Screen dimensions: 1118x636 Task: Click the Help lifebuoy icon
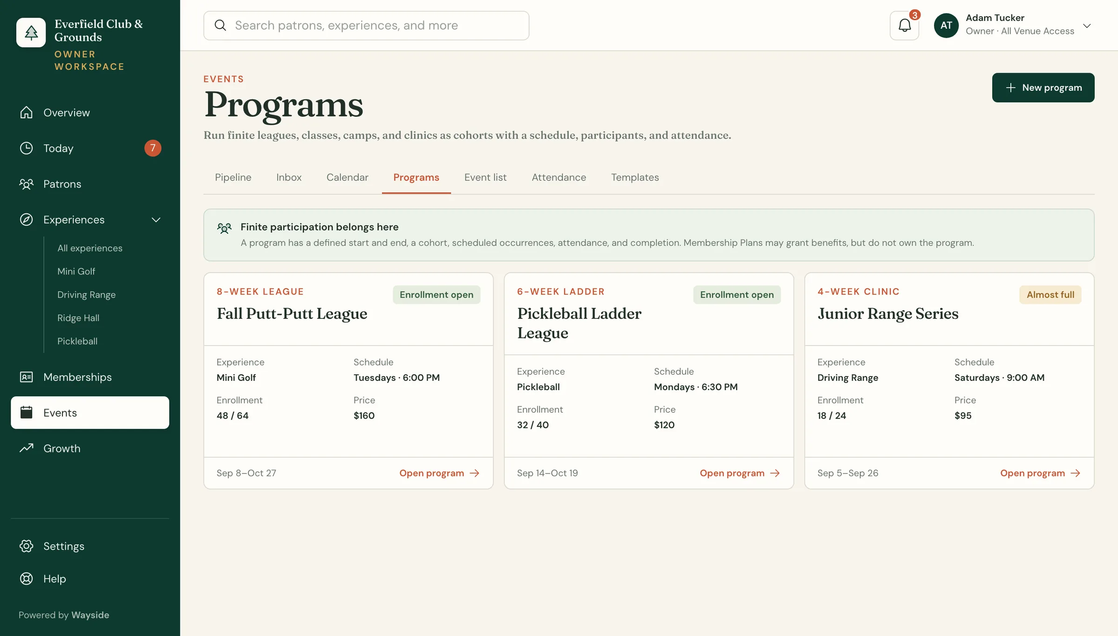tap(27, 579)
